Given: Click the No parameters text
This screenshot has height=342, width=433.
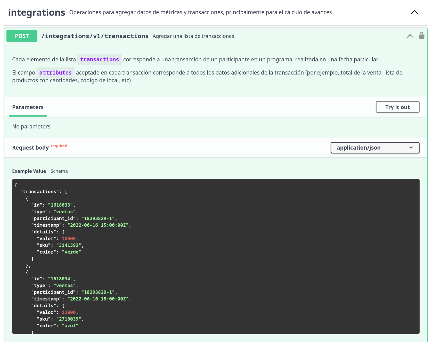Looking at the screenshot, I should tap(31, 127).
